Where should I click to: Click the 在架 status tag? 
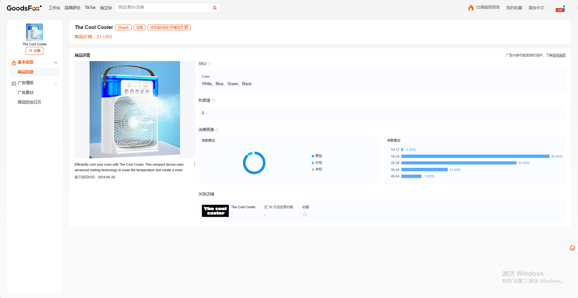point(140,27)
